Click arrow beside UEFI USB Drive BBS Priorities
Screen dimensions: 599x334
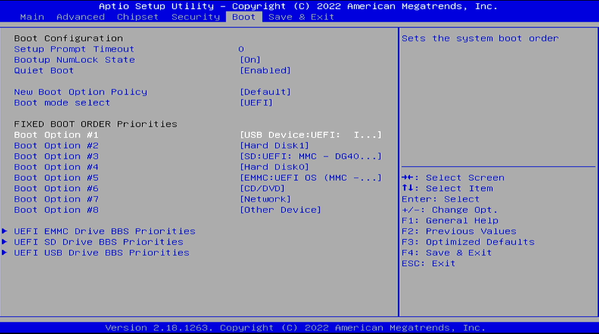tap(5, 252)
